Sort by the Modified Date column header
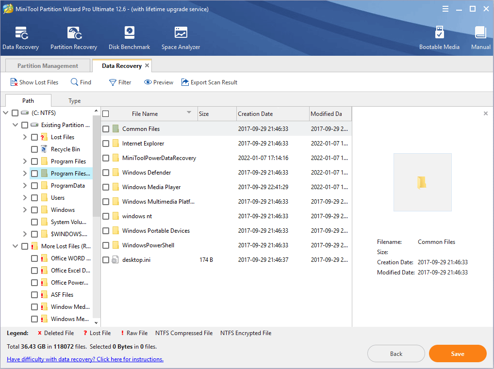 (x=330, y=113)
